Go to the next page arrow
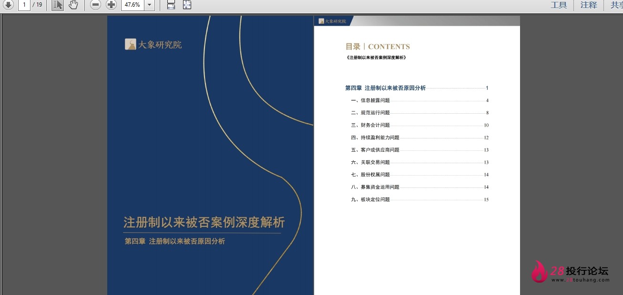The width and height of the screenshot is (623, 295). [8, 5]
